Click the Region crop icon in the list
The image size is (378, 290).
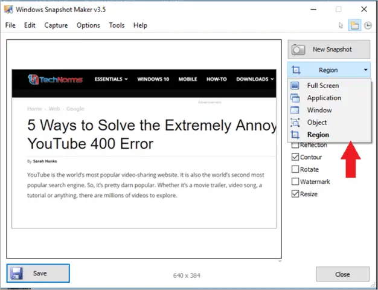(295, 135)
